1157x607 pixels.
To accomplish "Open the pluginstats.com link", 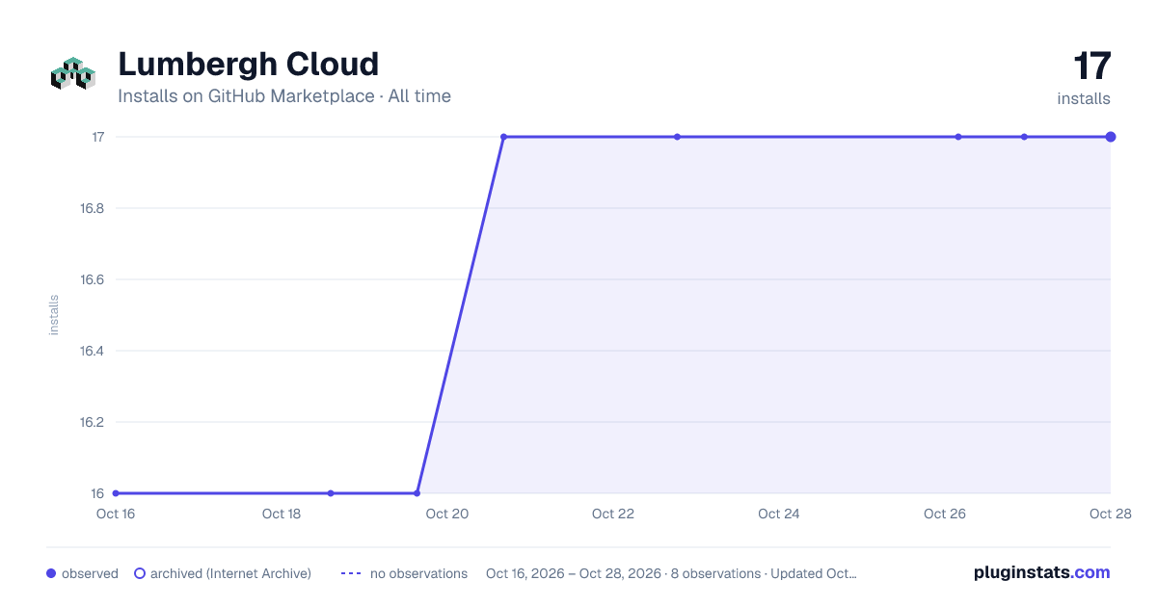I will pos(1042,572).
